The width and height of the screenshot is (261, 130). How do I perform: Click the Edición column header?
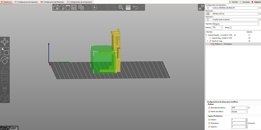249,32
